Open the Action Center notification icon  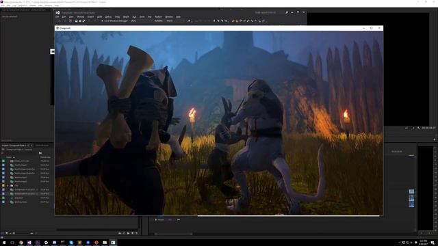(433, 243)
